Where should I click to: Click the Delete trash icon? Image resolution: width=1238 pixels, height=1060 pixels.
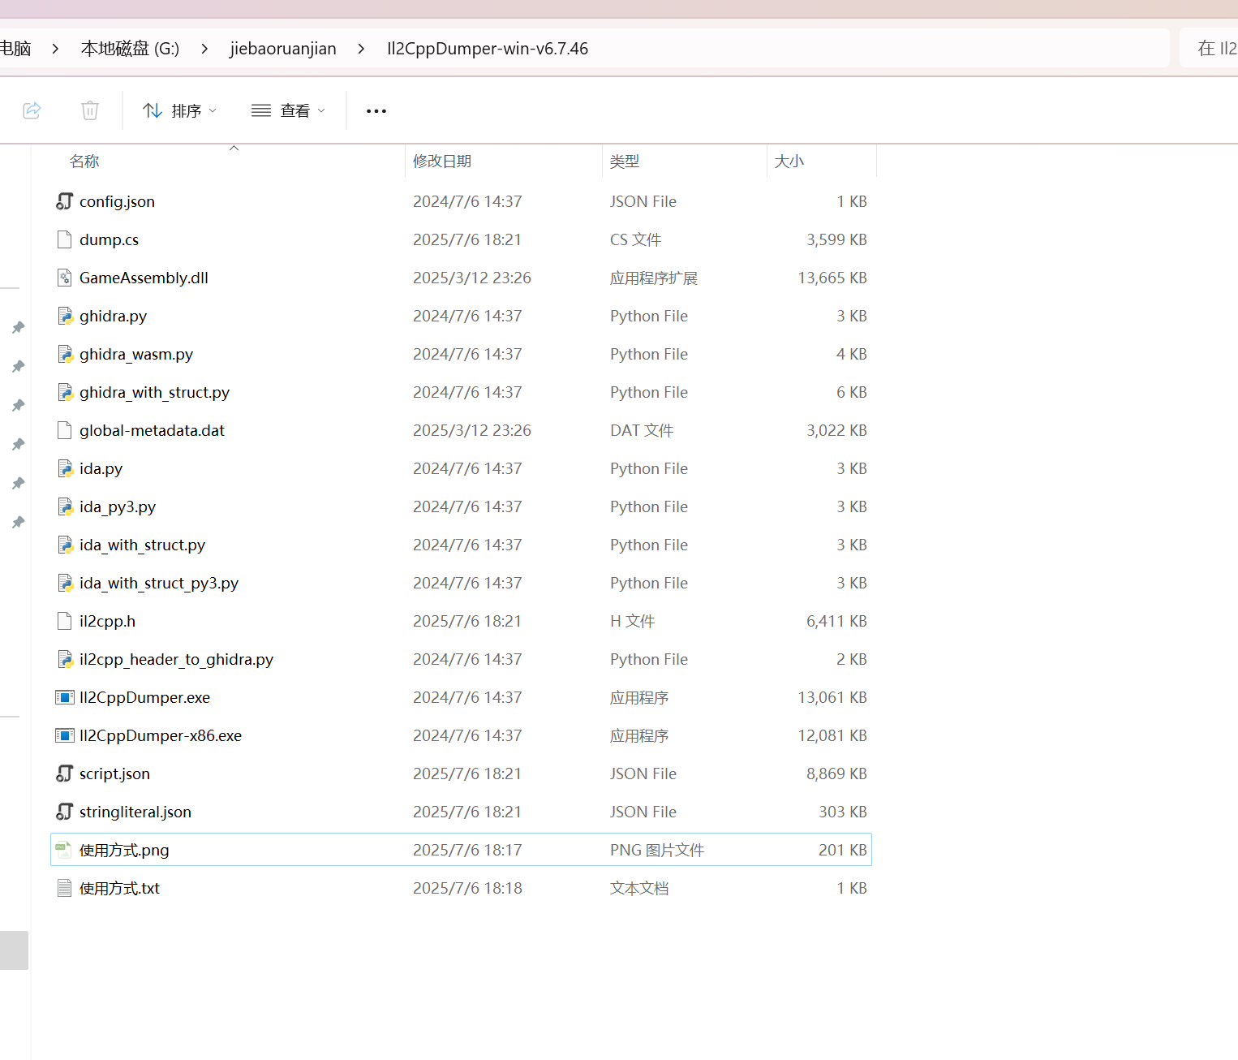click(x=90, y=110)
